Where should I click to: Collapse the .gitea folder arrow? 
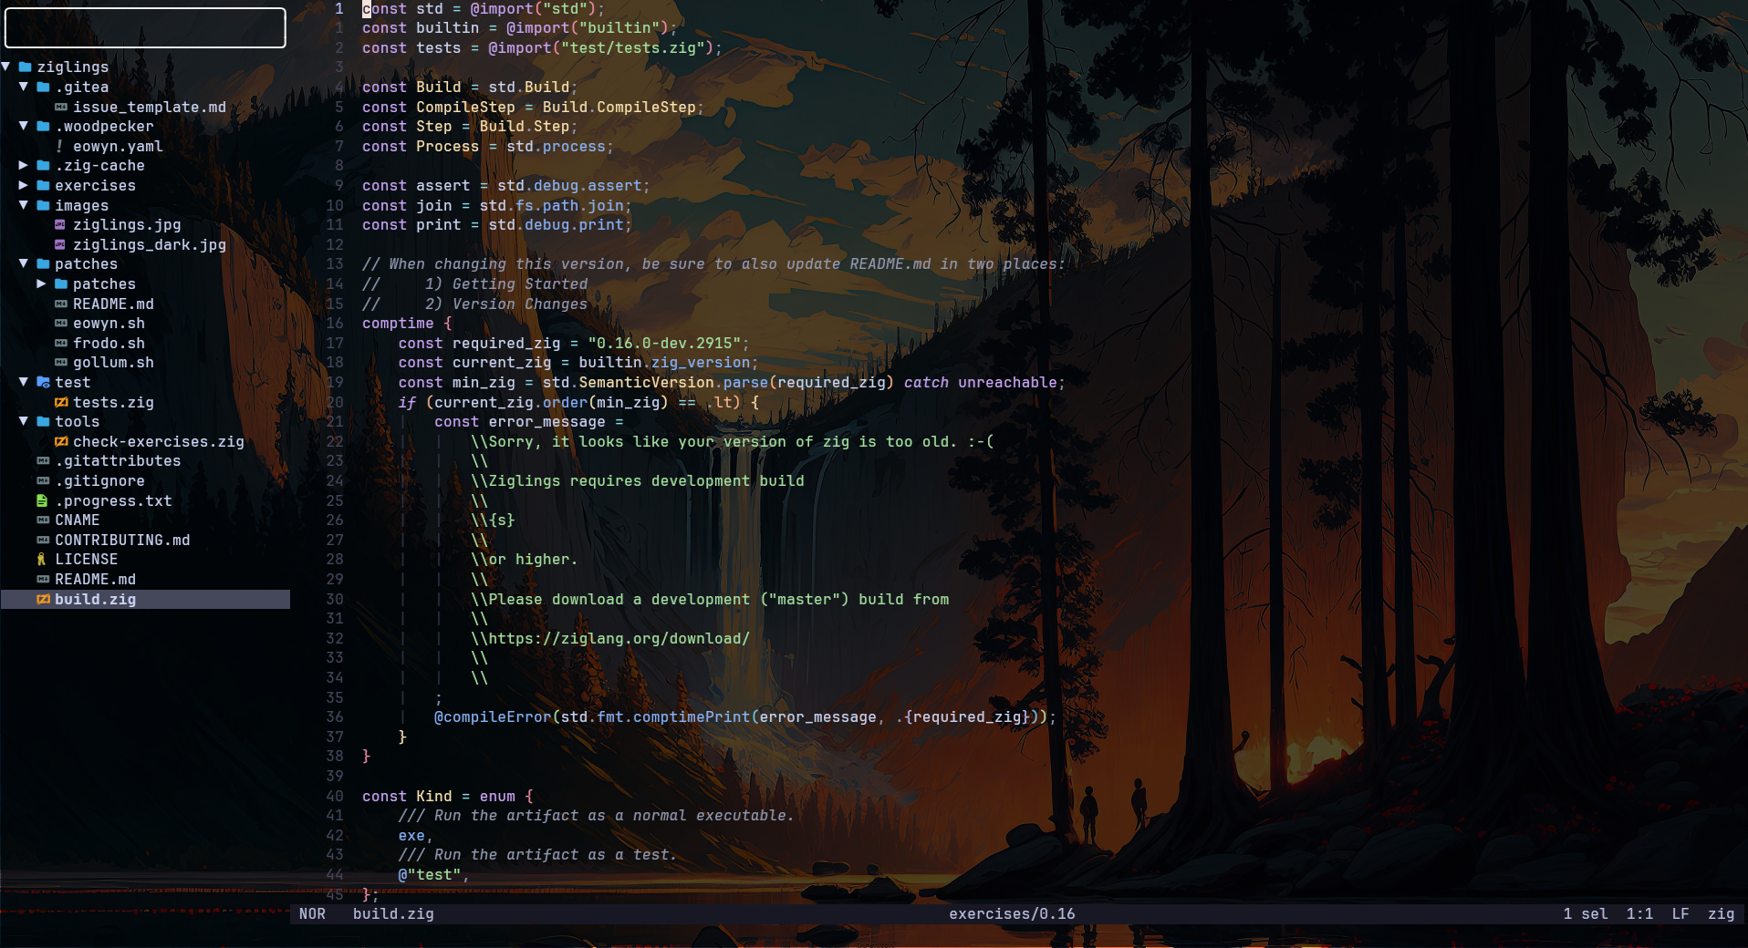(x=24, y=87)
